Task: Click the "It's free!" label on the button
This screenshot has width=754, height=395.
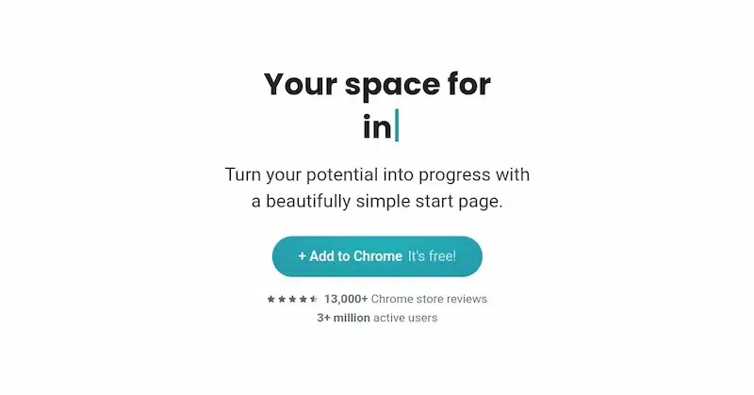Action: [x=432, y=256]
